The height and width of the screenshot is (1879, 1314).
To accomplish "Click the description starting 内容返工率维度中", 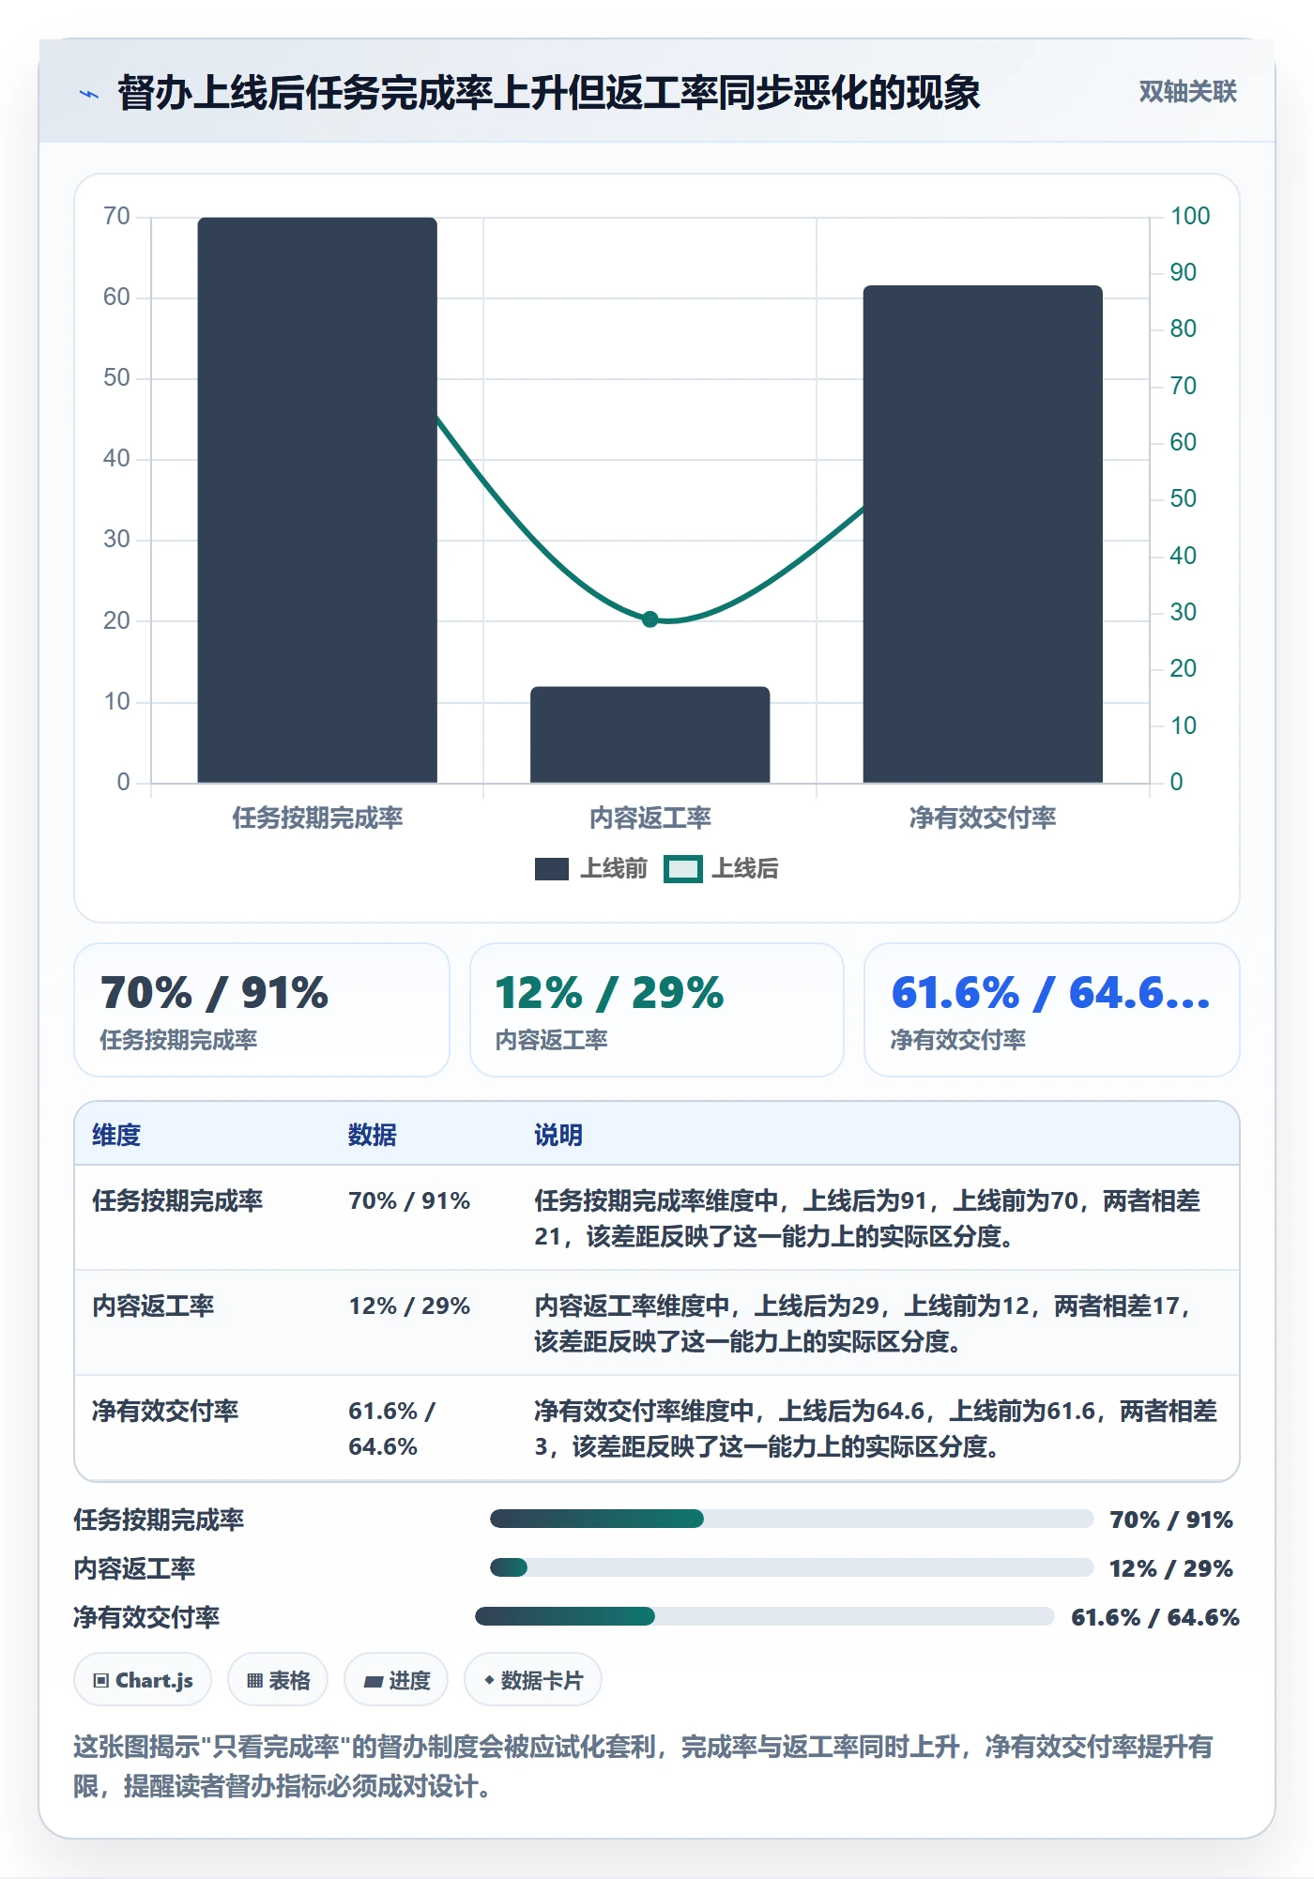I will click(x=863, y=1323).
